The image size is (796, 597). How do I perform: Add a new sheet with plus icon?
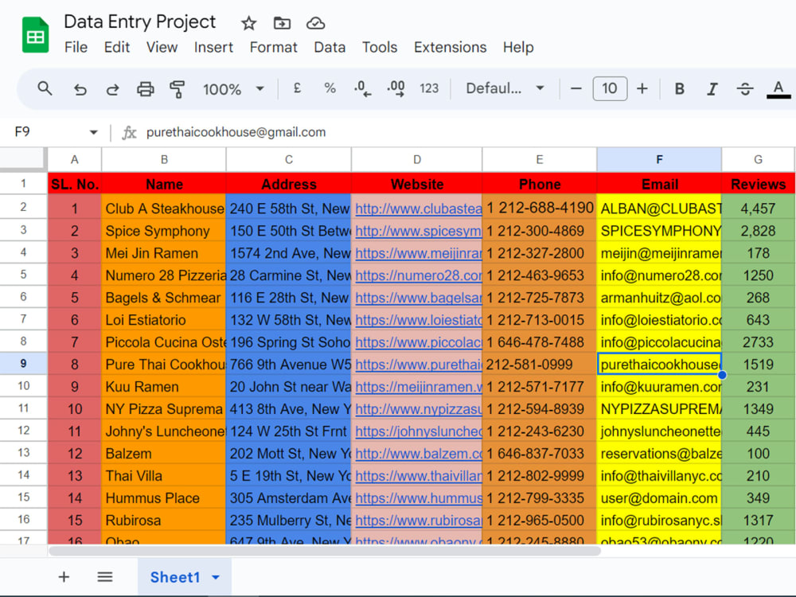(64, 577)
